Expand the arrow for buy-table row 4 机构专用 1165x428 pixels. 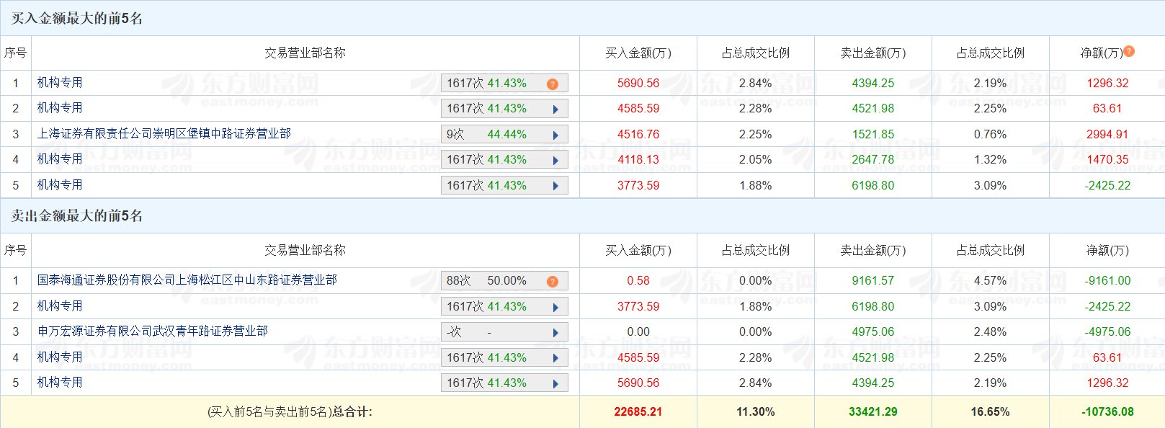tap(555, 161)
